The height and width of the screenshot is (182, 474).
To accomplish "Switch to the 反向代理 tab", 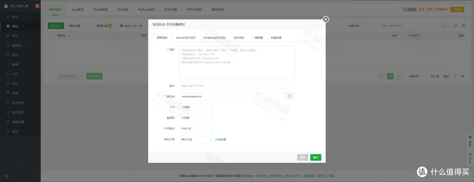I will coord(170,9).
